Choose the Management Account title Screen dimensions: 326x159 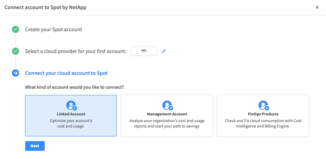tap(167, 114)
